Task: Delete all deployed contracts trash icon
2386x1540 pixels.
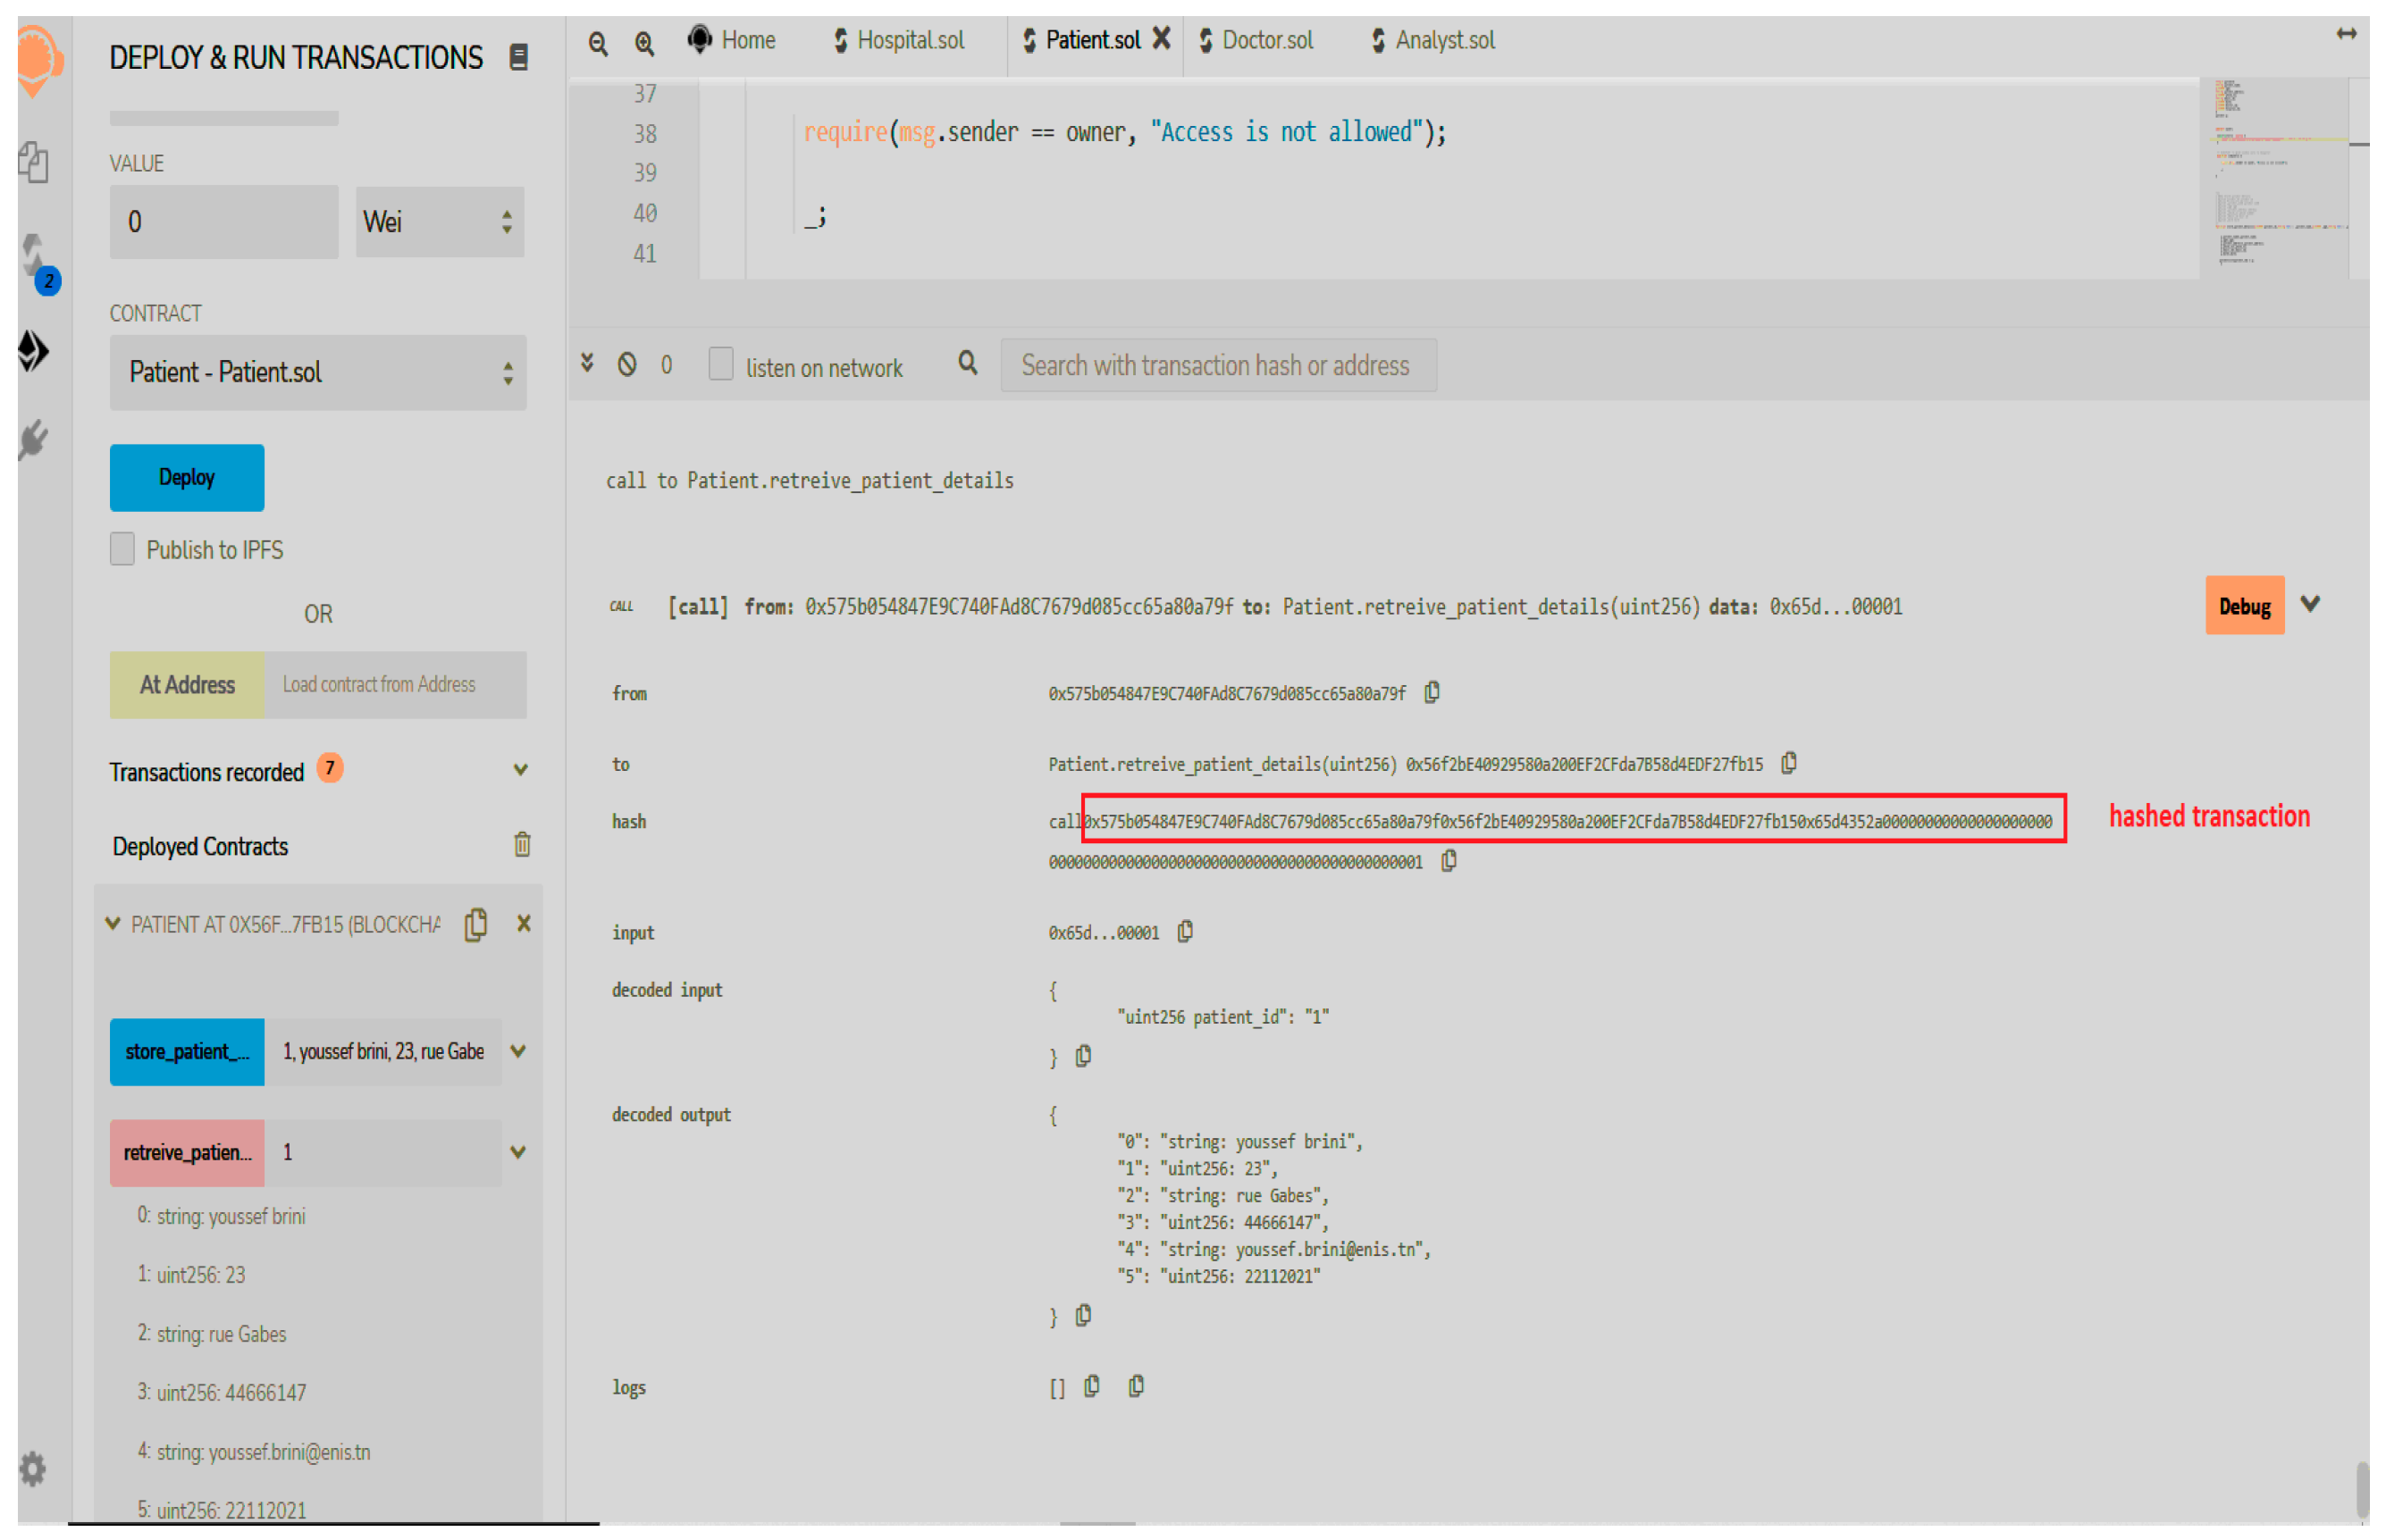Action: click(x=522, y=845)
